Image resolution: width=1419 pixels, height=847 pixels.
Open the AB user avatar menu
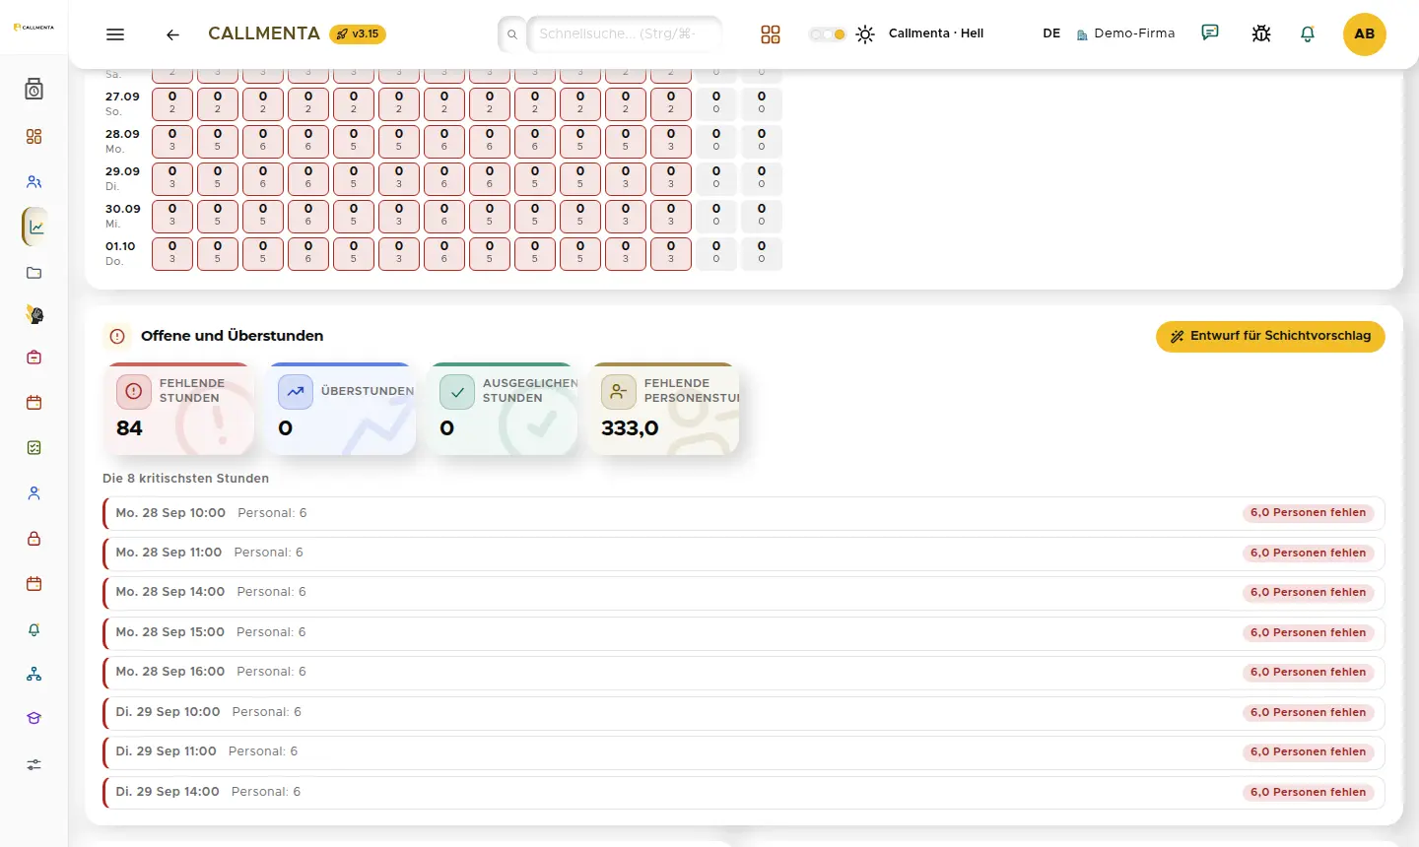(x=1365, y=34)
